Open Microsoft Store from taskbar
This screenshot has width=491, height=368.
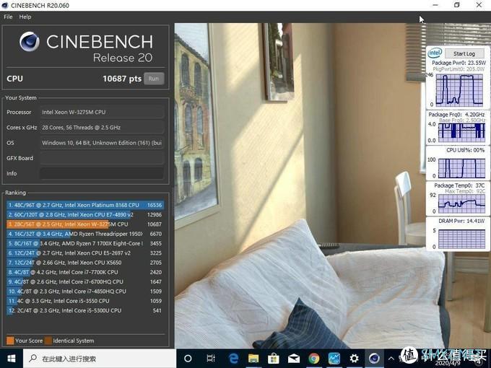tap(274, 359)
